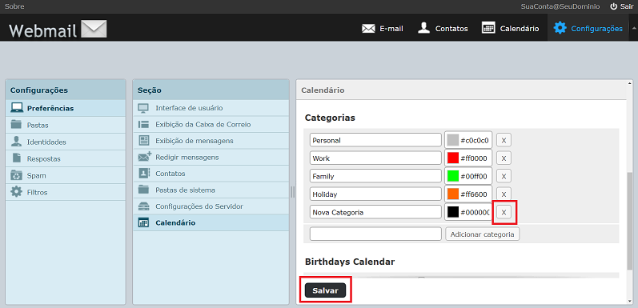Open the E-mail section envelope icon
Viewport: 638px width, 308px height.
(x=368, y=29)
